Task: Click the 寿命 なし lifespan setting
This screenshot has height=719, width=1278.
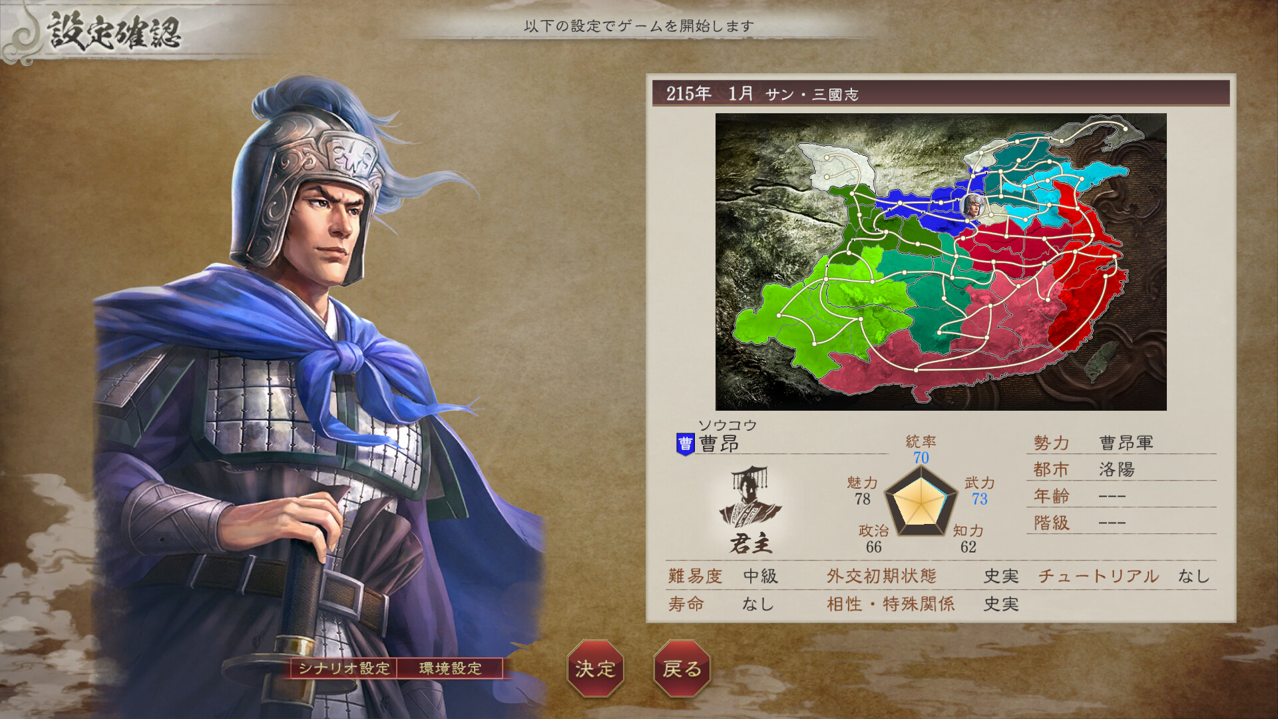Action: pos(722,604)
